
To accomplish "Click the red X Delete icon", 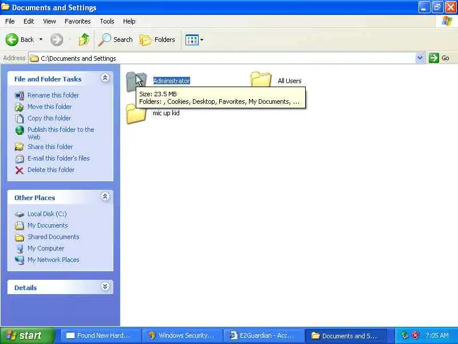I will coord(19,170).
